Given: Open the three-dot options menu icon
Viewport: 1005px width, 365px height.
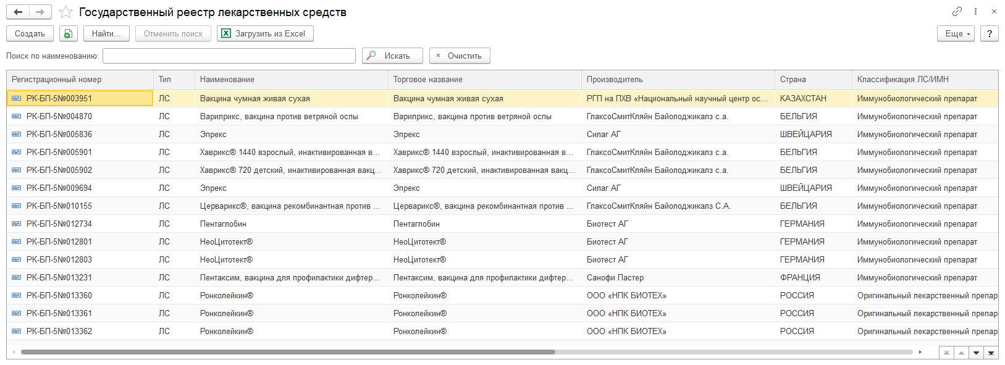Looking at the screenshot, I should pyautogui.click(x=975, y=12).
